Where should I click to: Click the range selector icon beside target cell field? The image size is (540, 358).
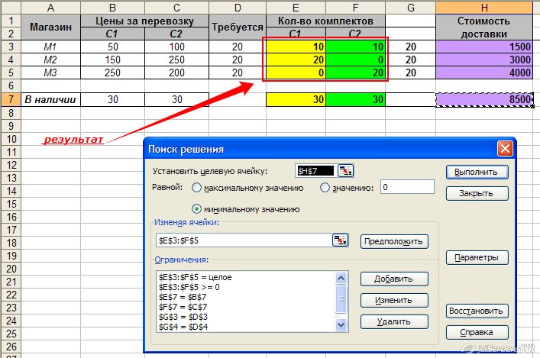[x=345, y=171]
